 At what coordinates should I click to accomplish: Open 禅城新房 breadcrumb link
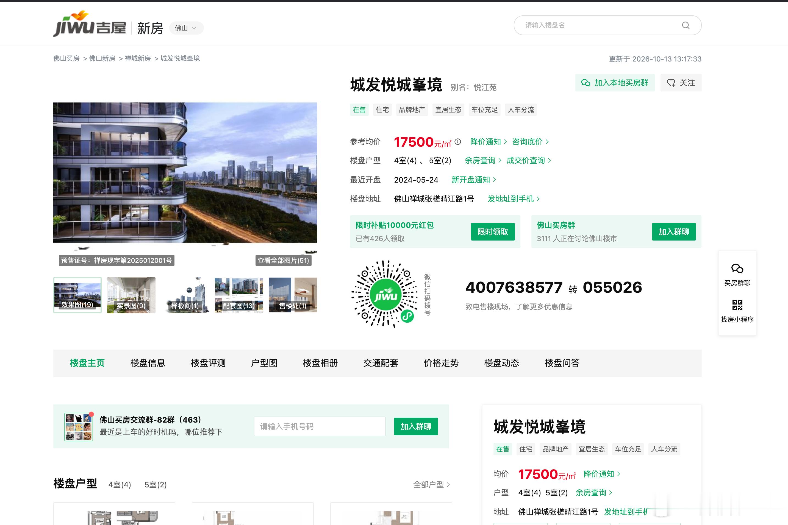pos(138,58)
